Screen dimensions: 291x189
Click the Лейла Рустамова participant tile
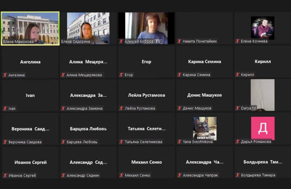tap(146, 95)
